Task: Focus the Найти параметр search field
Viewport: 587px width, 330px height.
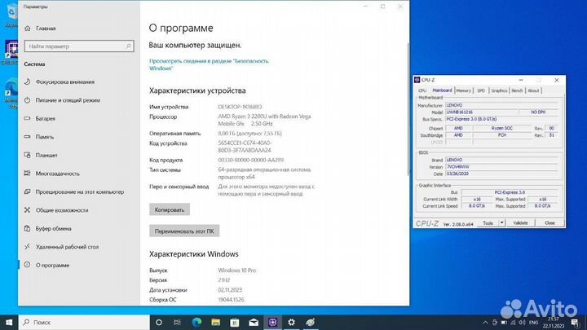Action: 79,46
